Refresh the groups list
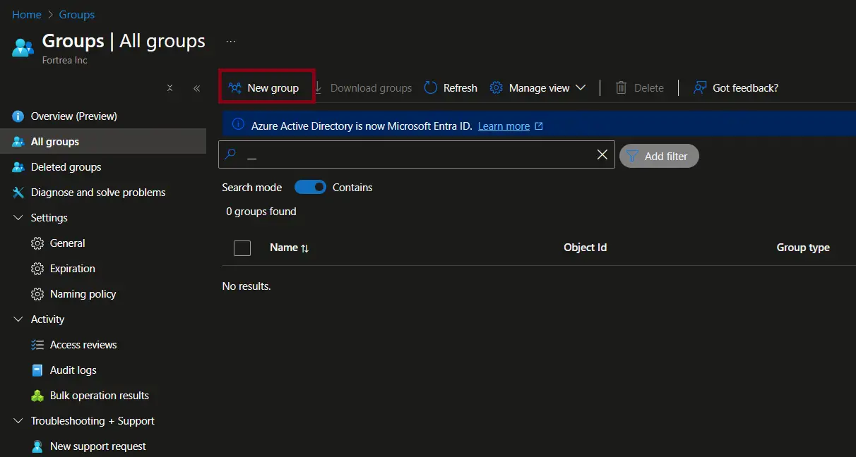This screenshot has width=856, height=457. click(x=450, y=87)
